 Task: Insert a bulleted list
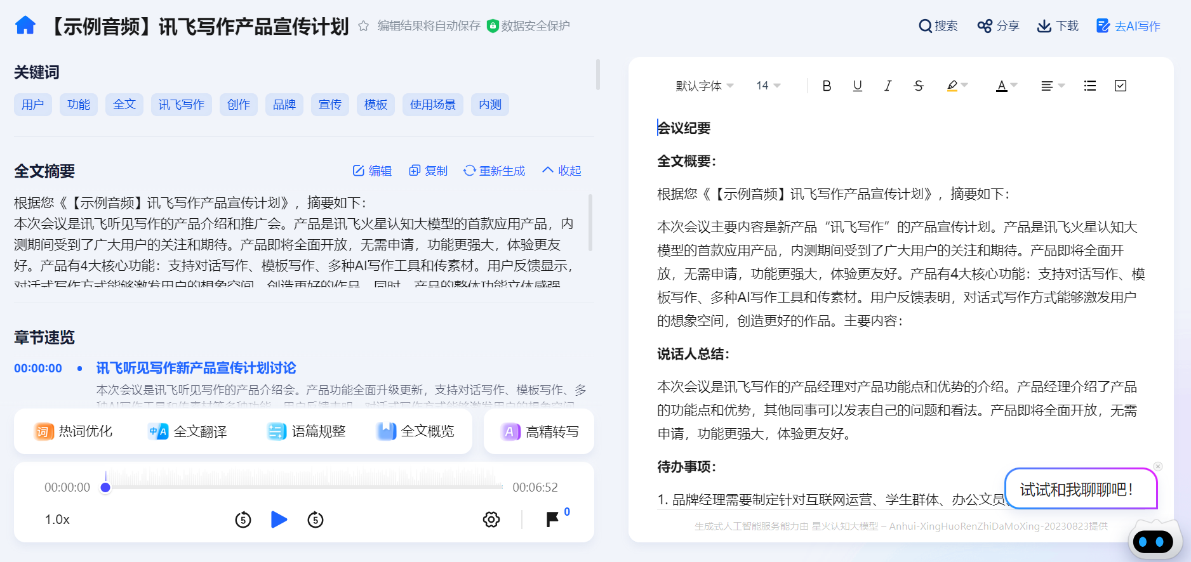click(x=1090, y=86)
